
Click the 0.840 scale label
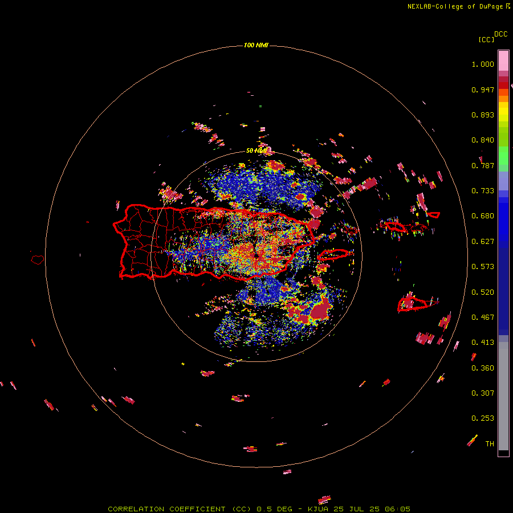pos(483,140)
